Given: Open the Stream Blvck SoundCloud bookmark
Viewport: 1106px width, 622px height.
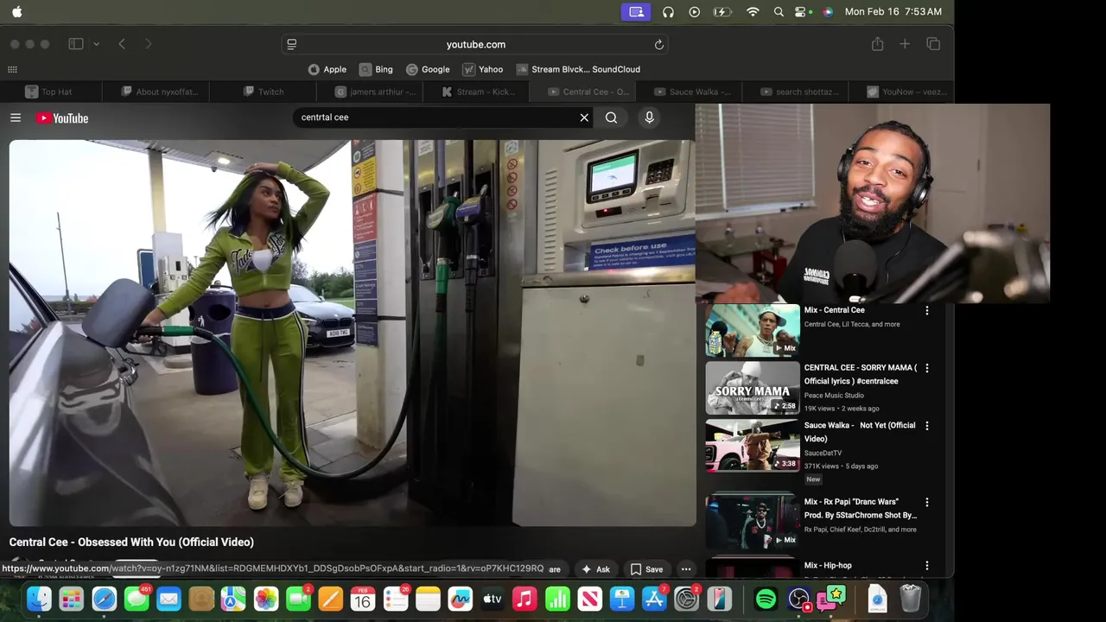Looking at the screenshot, I should (578, 69).
